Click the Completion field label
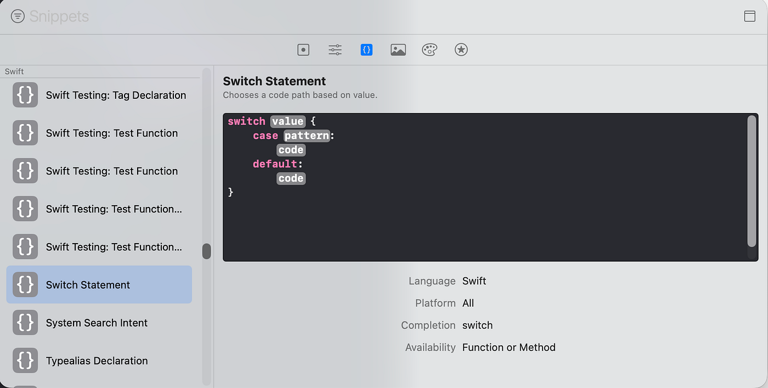This screenshot has width=768, height=388. pyautogui.click(x=428, y=325)
